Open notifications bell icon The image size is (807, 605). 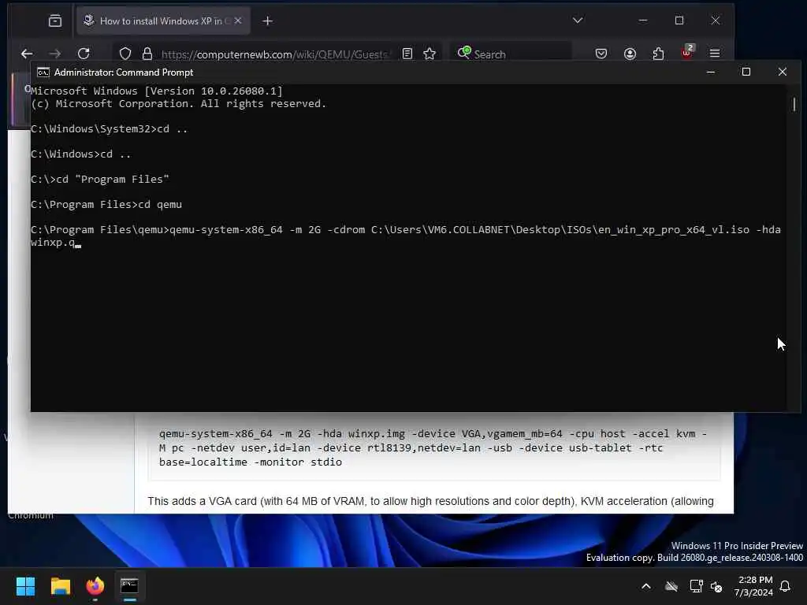(x=786, y=586)
